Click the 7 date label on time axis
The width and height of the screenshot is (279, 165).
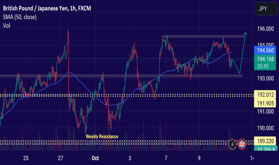(166, 158)
